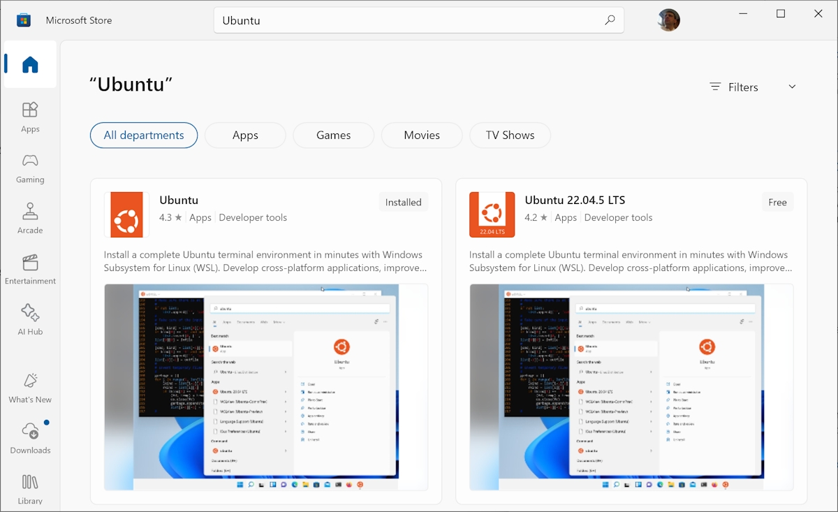Viewport: 838px width, 512px height.
Task: Open the Ubuntu app title link
Action: 179,200
